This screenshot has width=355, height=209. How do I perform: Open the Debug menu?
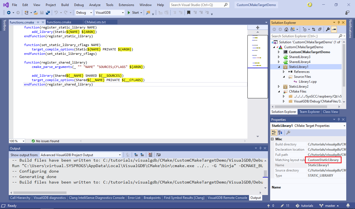point(79,5)
